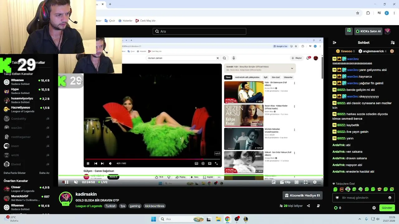Select the gaming tag
This screenshot has height=224, width=399.
pos(135,206)
